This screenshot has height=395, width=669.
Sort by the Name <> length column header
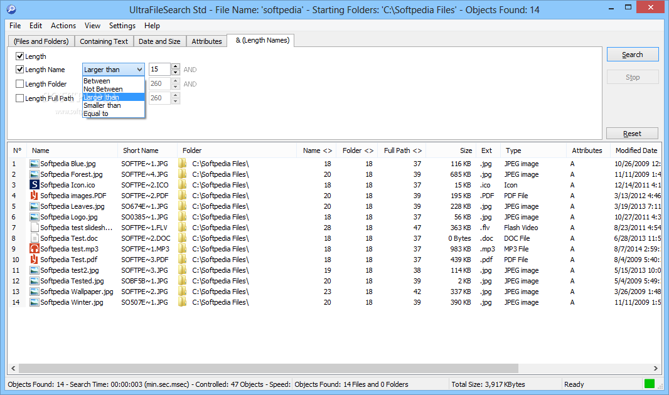(316, 150)
